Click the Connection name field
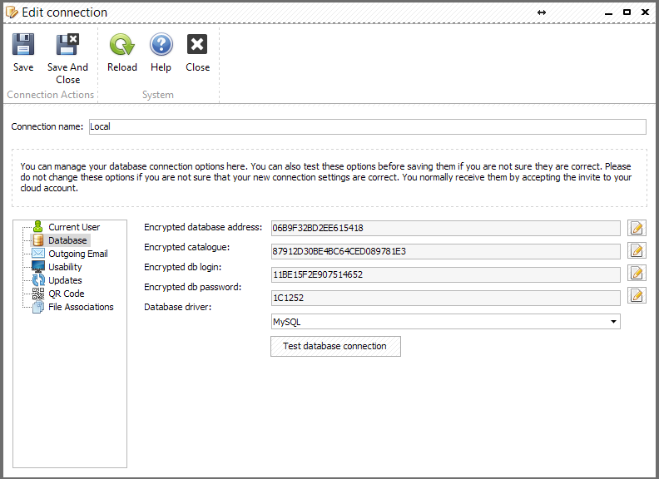 click(x=367, y=127)
